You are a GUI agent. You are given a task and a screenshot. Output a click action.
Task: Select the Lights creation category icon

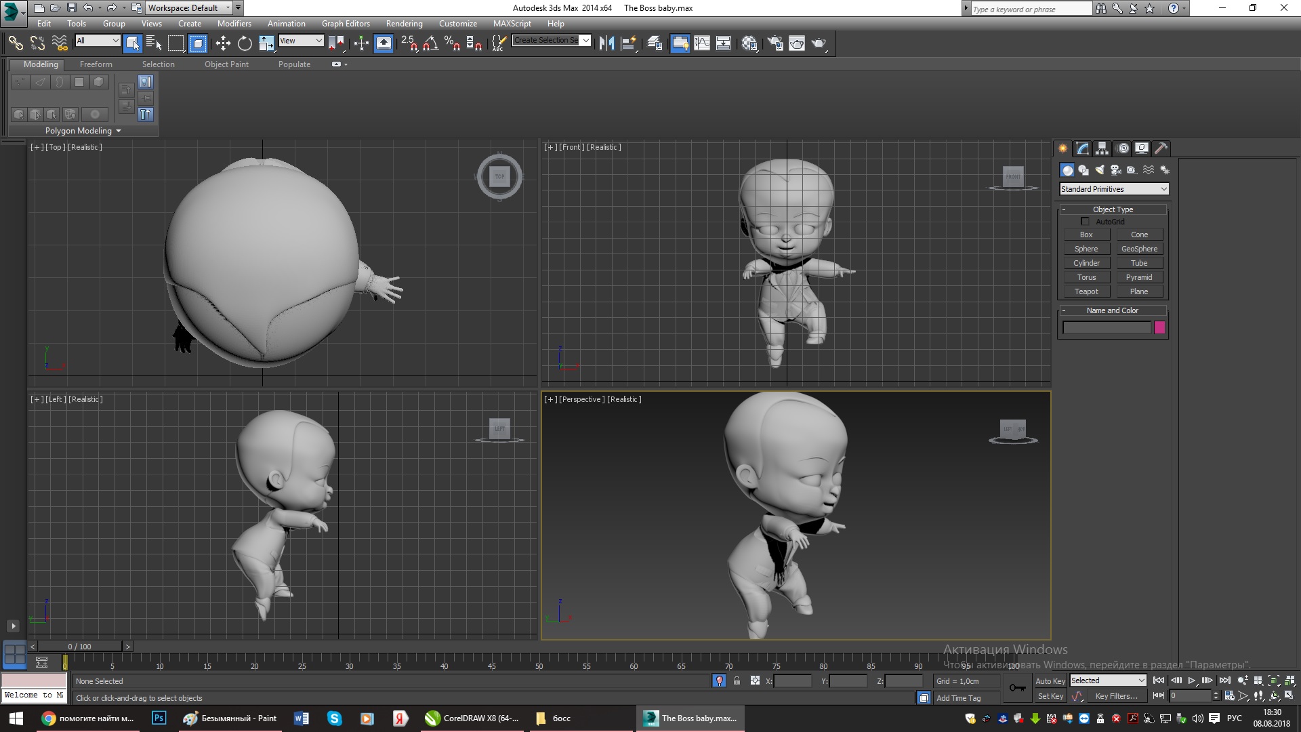[1099, 170]
